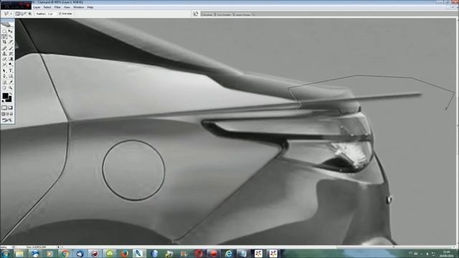Select the Eyedropper tool
The image size is (459, 258).
click(x=11, y=82)
